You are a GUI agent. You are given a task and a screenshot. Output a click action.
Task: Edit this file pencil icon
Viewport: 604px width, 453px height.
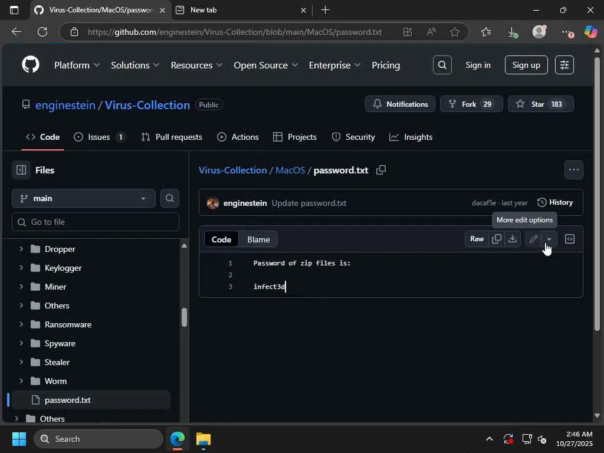pos(533,239)
